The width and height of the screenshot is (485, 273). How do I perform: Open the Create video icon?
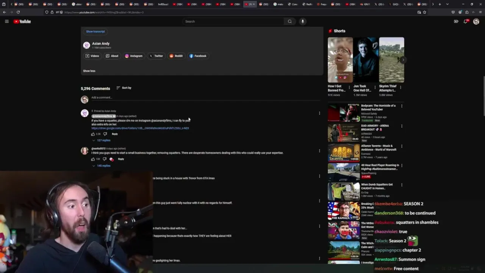456,21
